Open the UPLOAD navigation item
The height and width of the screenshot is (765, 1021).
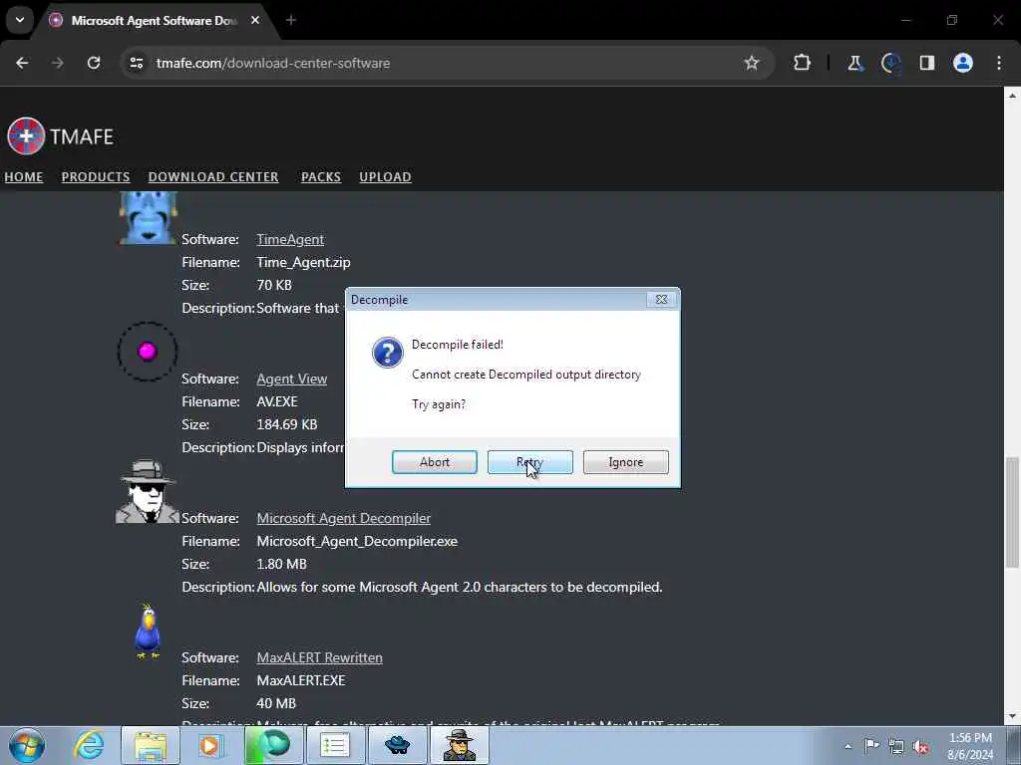click(386, 177)
